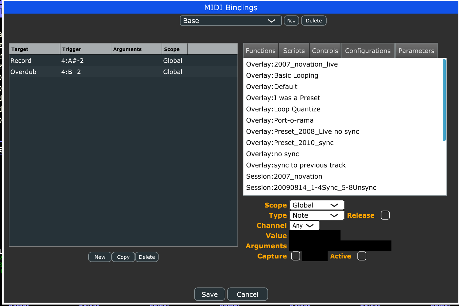This screenshot has height=306, width=459.
Task: Expand the Type dropdown showing Note
Action: pyautogui.click(x=316, y=215)
